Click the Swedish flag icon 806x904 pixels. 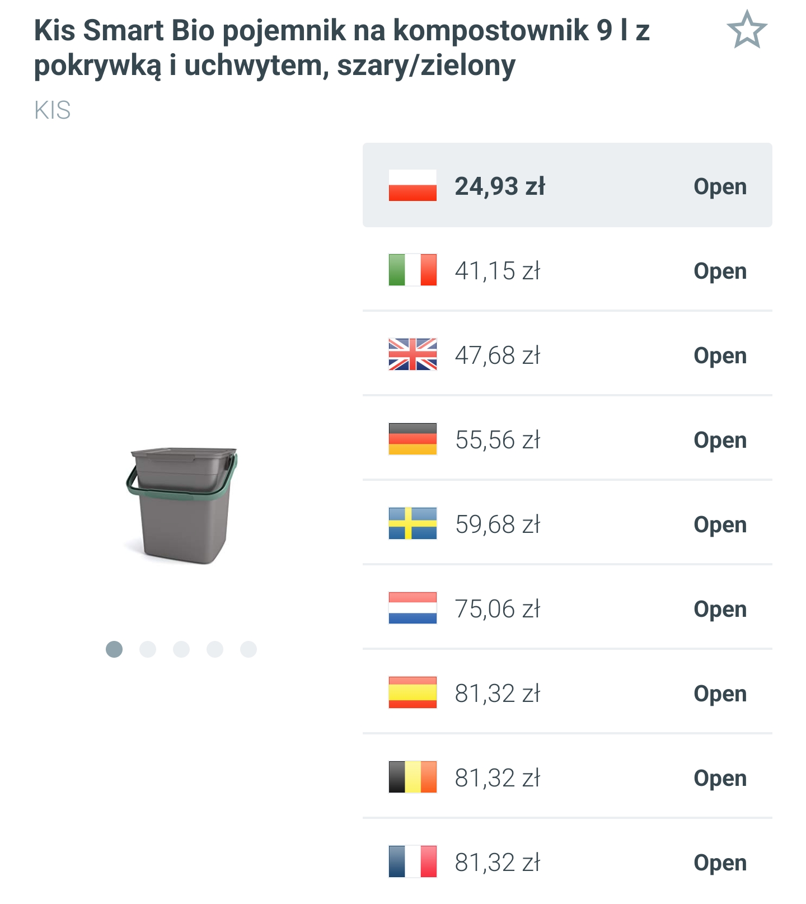tap(413, 524)
